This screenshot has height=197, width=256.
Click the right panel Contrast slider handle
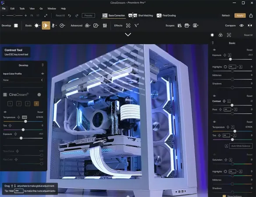coord(232,105)
